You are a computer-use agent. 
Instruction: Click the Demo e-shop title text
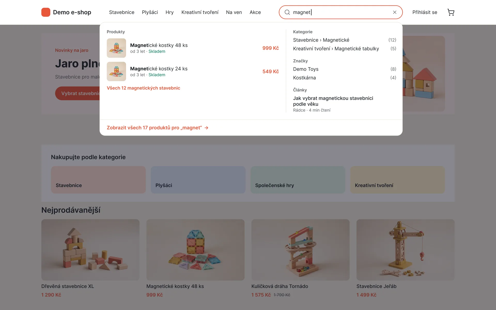pos(72,12)
